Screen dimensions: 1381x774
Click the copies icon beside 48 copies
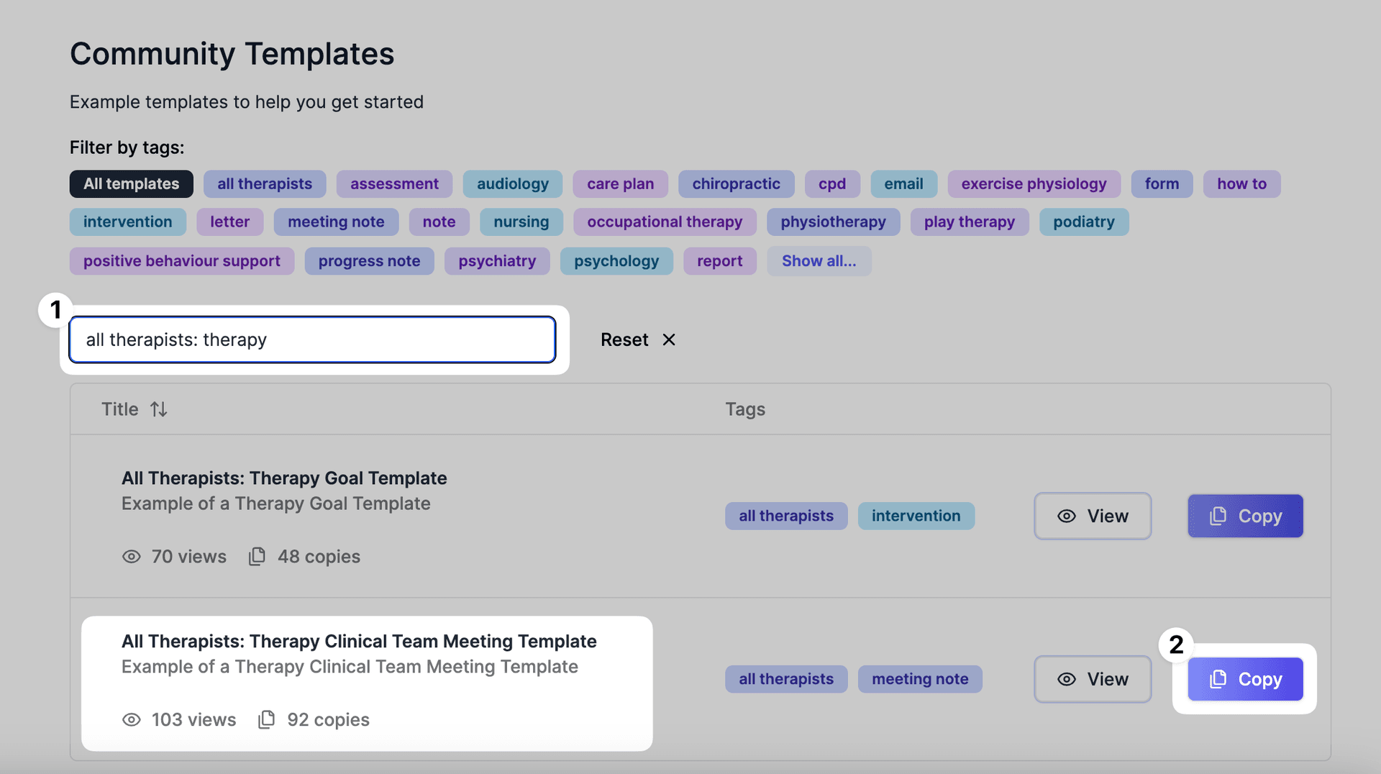tap(256, 557)
